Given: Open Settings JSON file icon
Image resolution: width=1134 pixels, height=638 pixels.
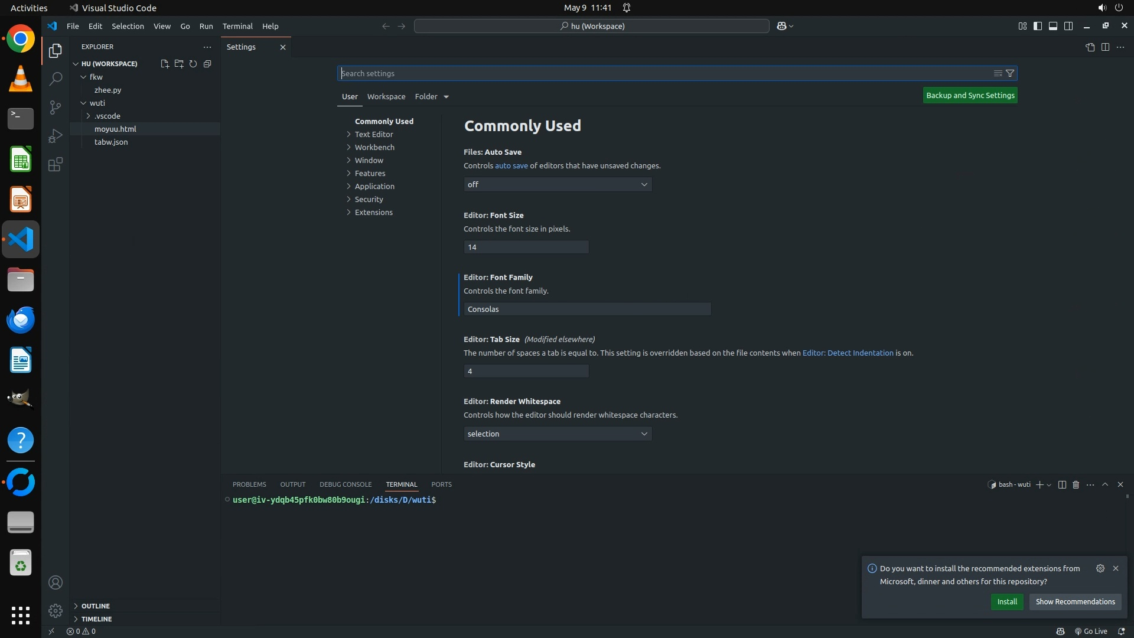Looking at the screenshot, I should 1090,47.
